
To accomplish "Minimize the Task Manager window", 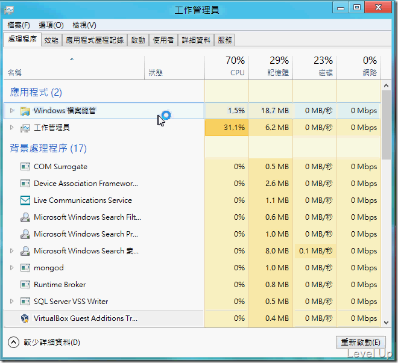I will point(340,8).
